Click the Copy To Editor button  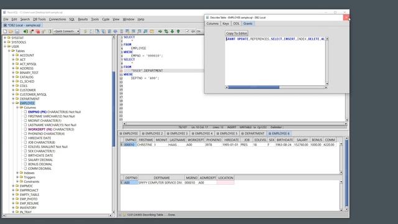click(236, 33)
